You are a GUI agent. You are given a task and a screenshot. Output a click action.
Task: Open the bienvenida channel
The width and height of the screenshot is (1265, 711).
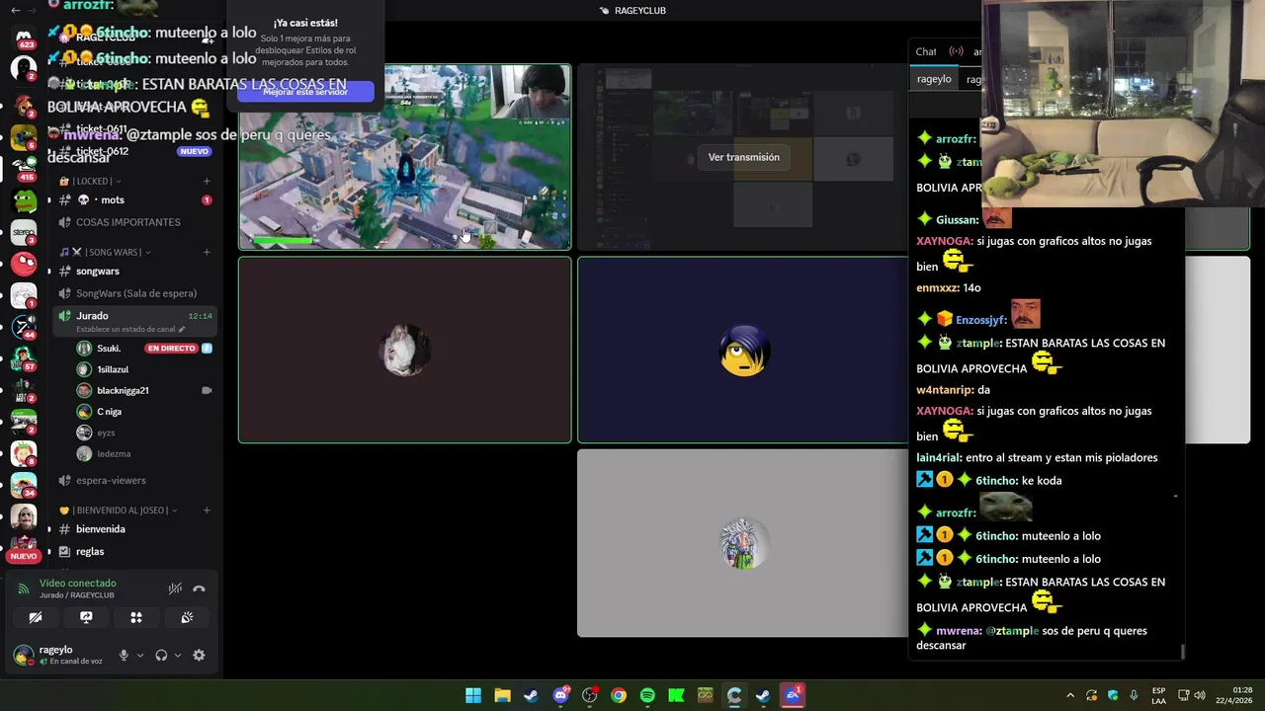point(133,529)
